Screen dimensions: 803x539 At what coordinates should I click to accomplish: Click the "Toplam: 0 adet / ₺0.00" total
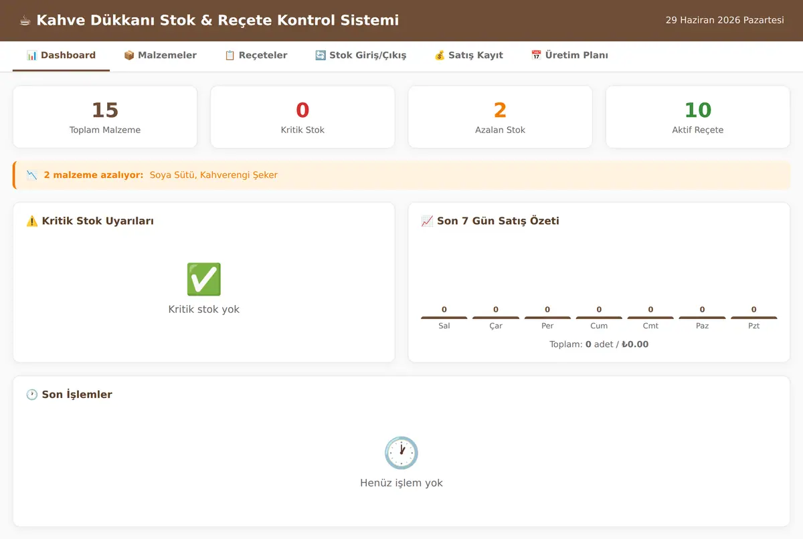point(599,344)
